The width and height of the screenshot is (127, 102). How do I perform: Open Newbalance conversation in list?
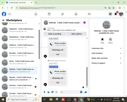click(19, 38)
